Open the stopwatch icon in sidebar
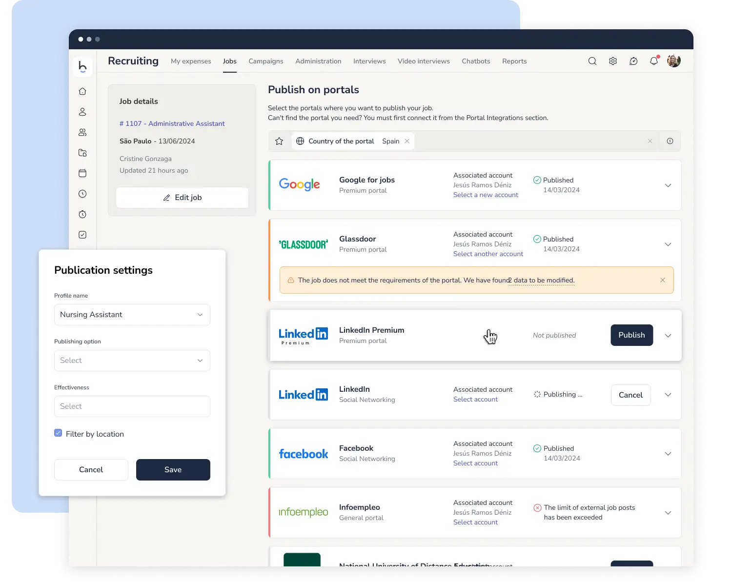 point(82,214)
